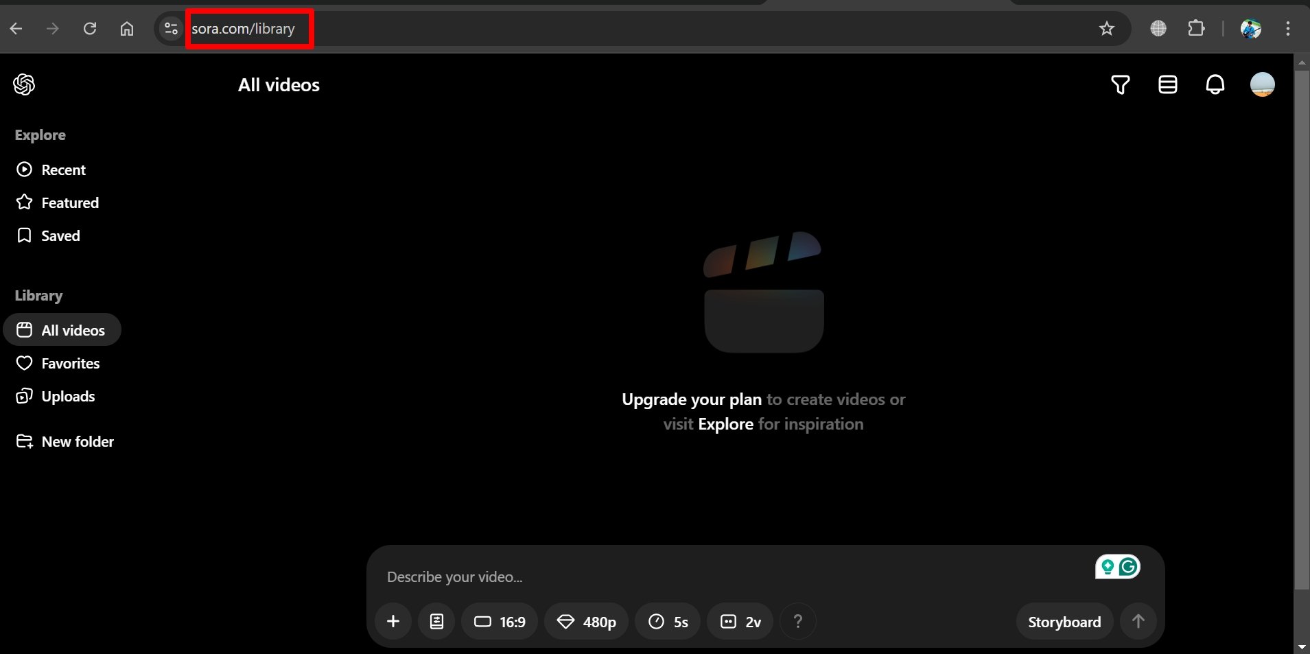
Task: Open Saved in Explore
Action: pos(48,235)
